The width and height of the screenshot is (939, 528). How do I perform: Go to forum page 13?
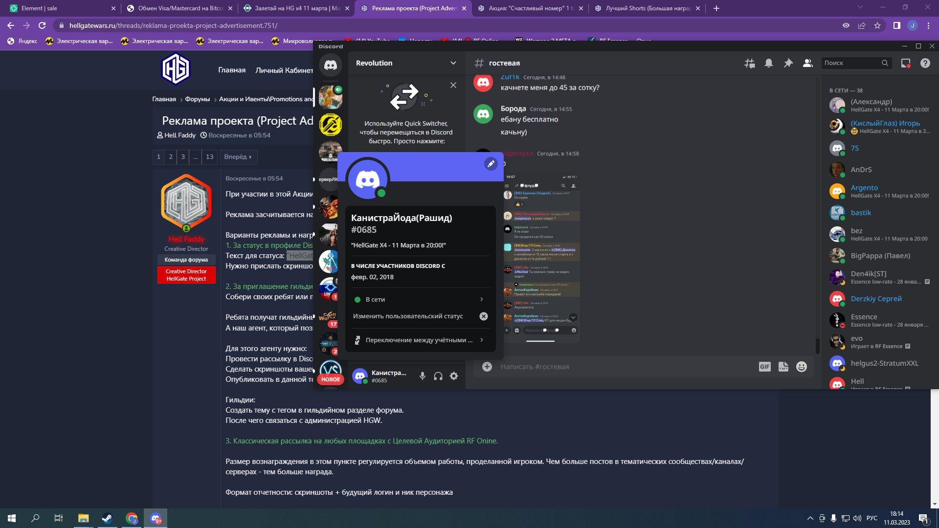[x=210, y=157]
